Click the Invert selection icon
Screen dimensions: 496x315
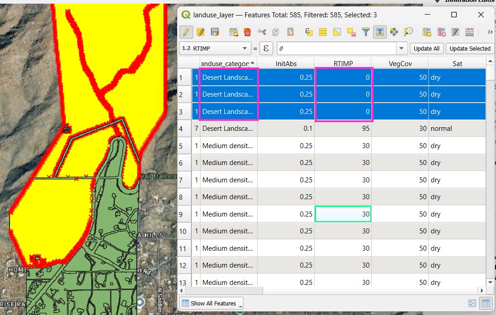click(x=337, y=32)
